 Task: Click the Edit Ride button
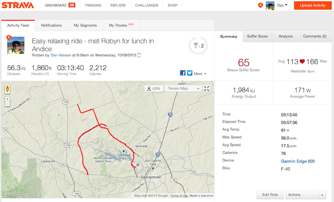[x=270, y=195]
